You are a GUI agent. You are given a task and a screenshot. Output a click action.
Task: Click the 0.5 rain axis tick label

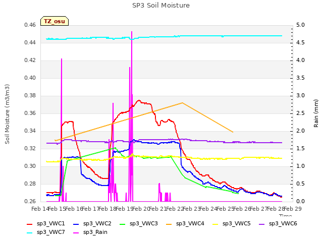point(300,184)
